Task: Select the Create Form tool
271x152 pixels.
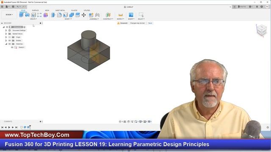Action: tap(46, 15)
